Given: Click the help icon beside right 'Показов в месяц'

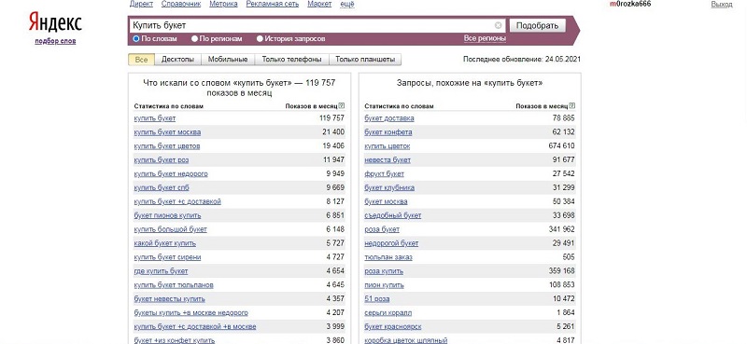Looking at the screenshot, I should (572, 105).
